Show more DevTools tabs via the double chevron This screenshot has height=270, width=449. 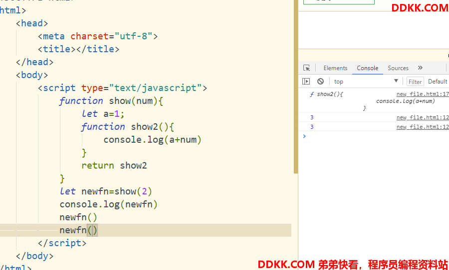point(420,68)
